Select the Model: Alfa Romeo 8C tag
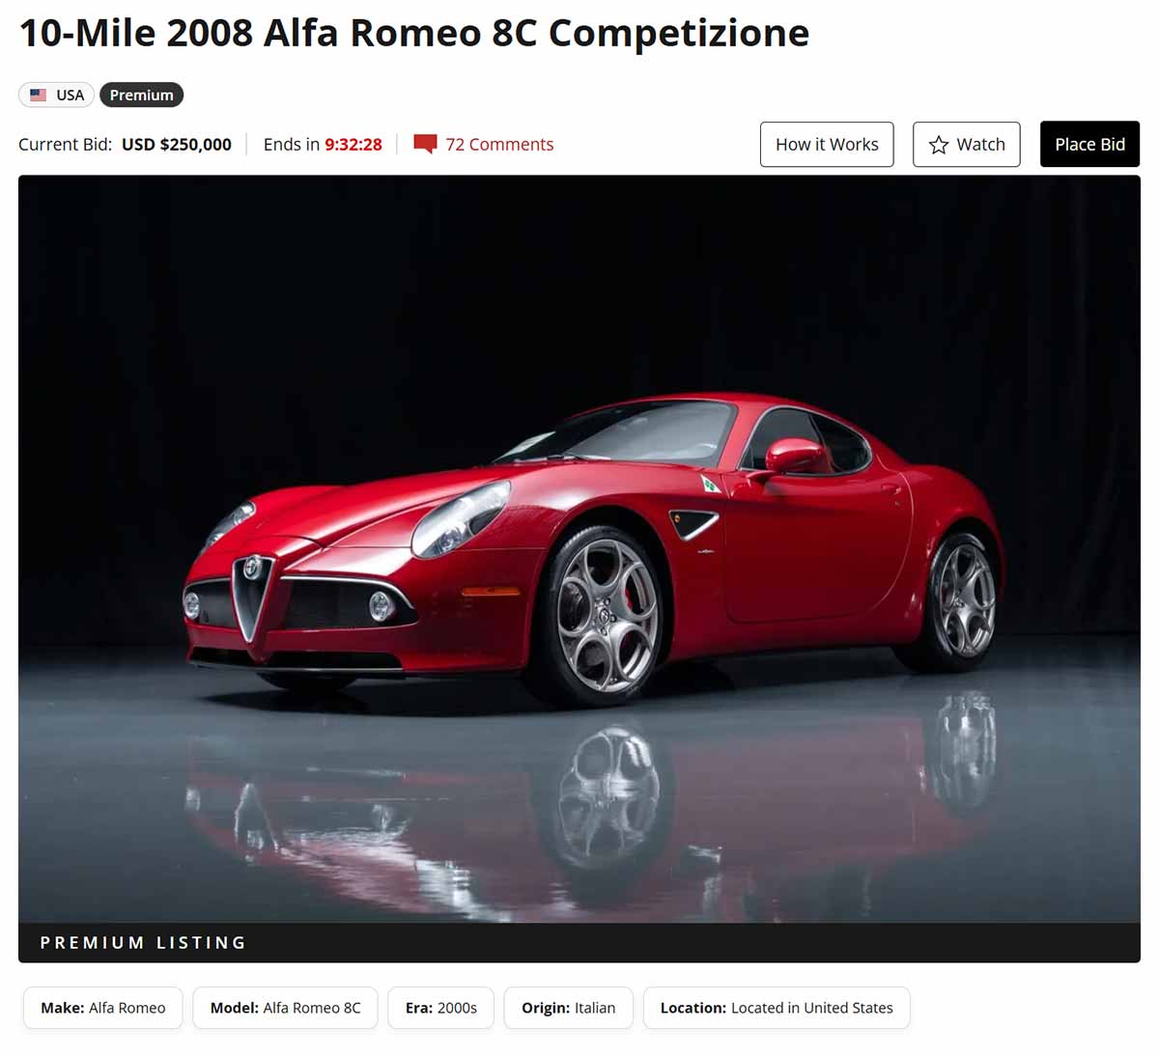The width and height of the screenshot is (1159, 1056). pos(285,1008)
